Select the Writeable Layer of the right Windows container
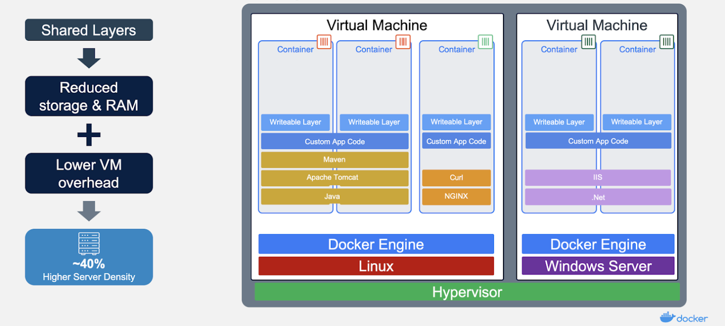 click(637, 122)
